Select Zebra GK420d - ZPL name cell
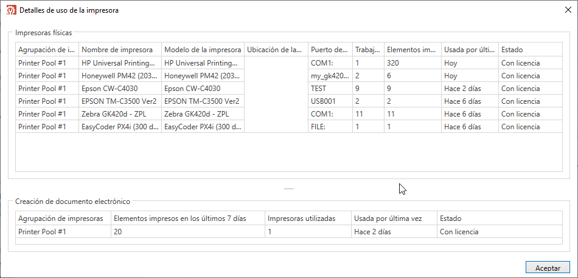 120,114
